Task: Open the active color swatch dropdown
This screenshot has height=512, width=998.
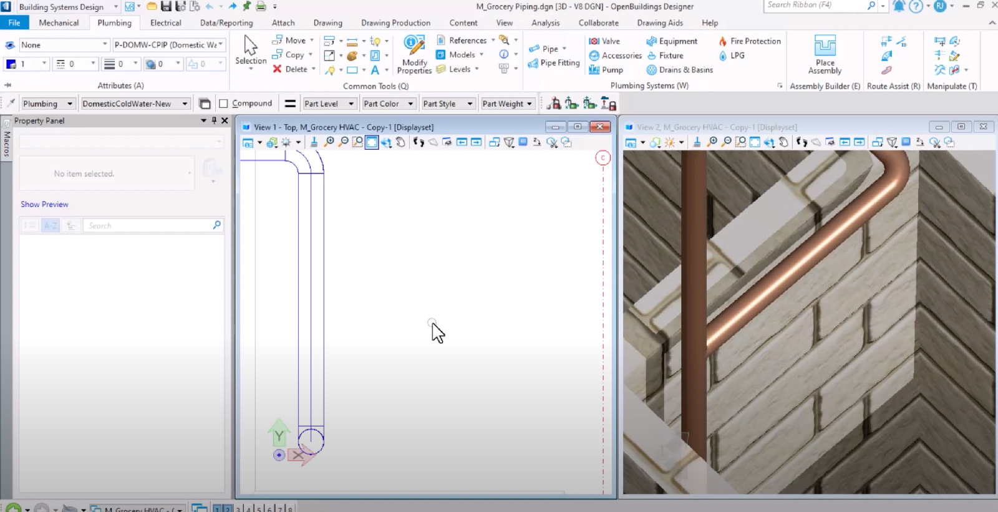Action: coord(44,64)
